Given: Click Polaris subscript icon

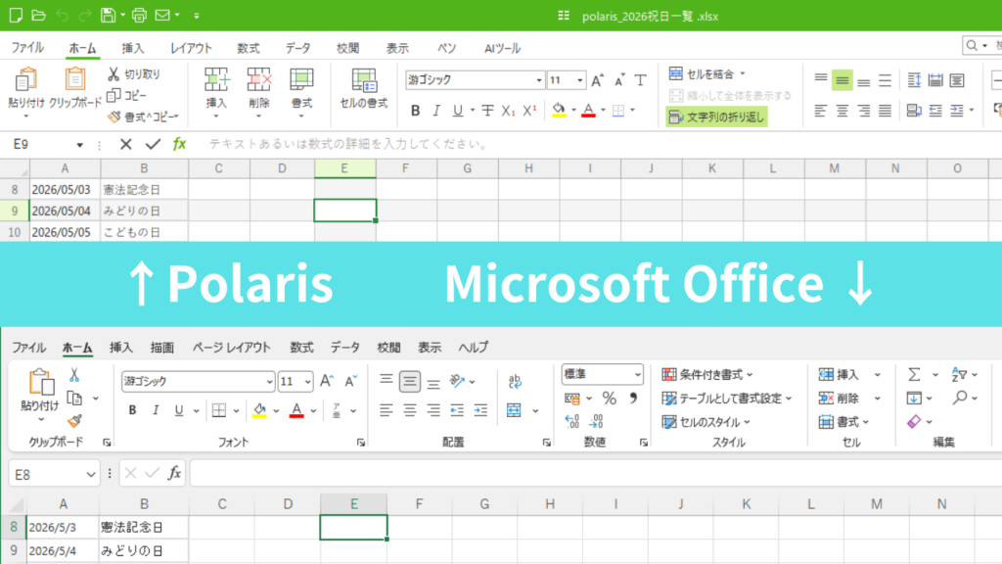Looking at the screenshot, I should [508, 111].
